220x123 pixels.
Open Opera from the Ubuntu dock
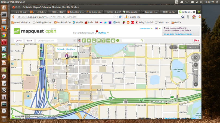tap(4, 42)
